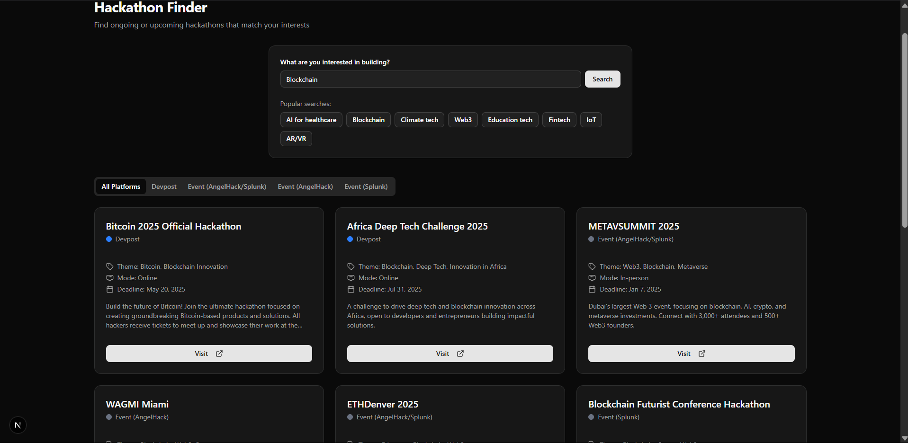908x443 pixels.
Task: Pick the Fintech popular search chip
Action: [559, 120]
